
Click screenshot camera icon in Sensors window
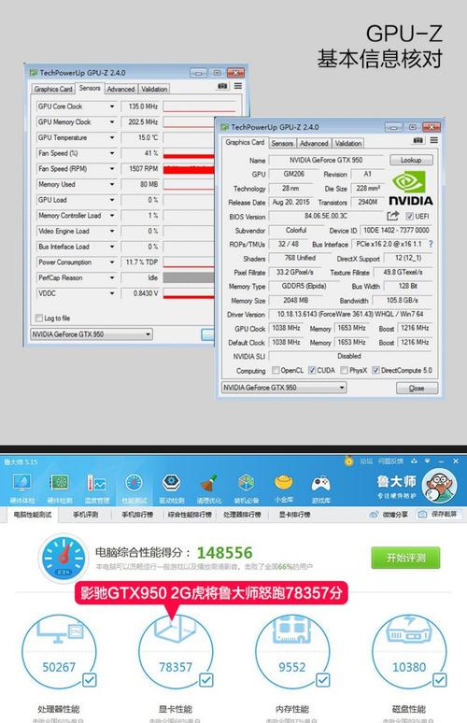[222, 86]
